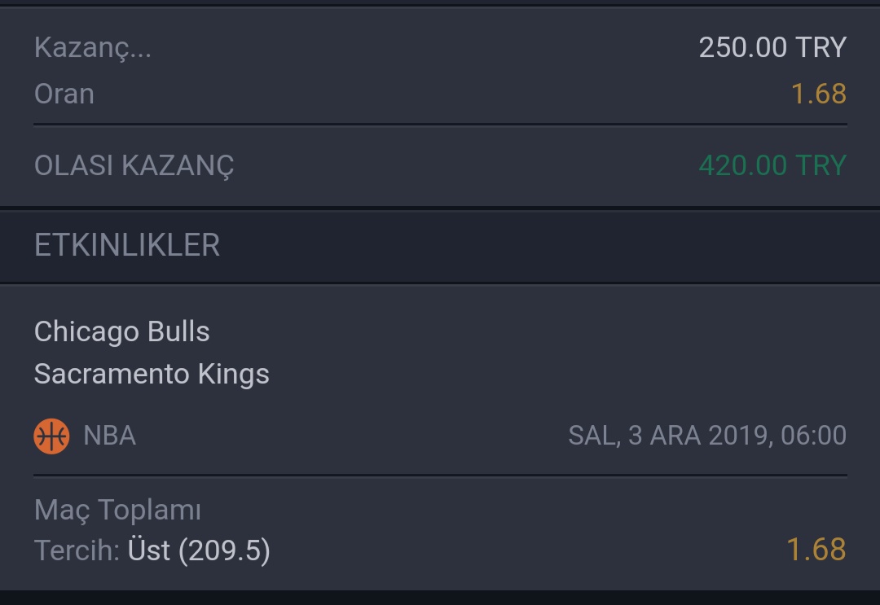
Task: Select the Chicago Bulls team name
Action: coord(121,331)
